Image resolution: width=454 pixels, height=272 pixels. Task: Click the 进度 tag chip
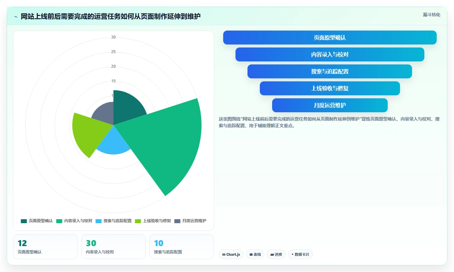(276, 254)
